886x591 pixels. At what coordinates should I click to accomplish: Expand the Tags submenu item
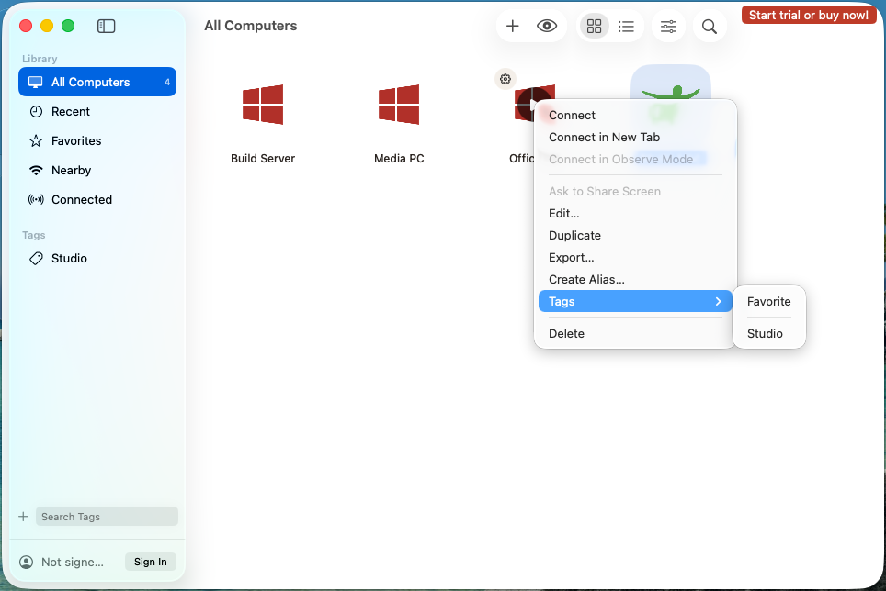click(x=635, y=301)
